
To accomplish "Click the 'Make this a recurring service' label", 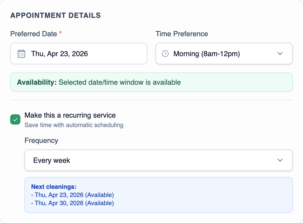I will (x=70, y=115).
